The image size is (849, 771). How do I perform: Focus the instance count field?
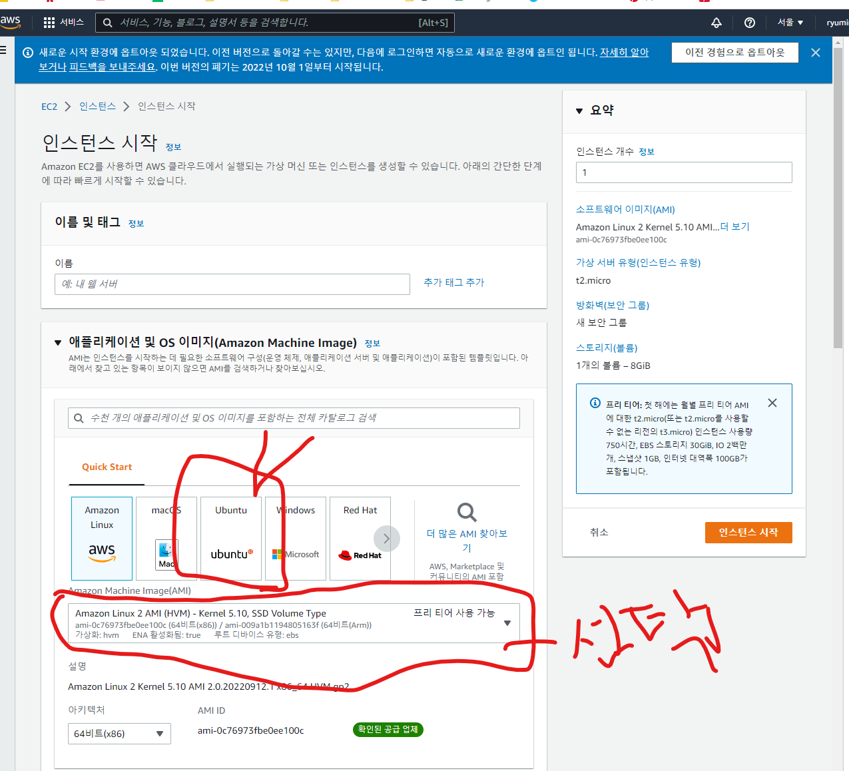684,172
